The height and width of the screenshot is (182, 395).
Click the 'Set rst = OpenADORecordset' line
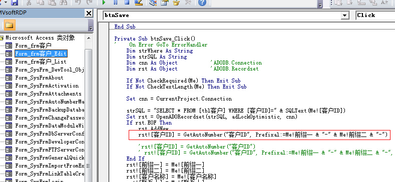(x=212, y=117)
